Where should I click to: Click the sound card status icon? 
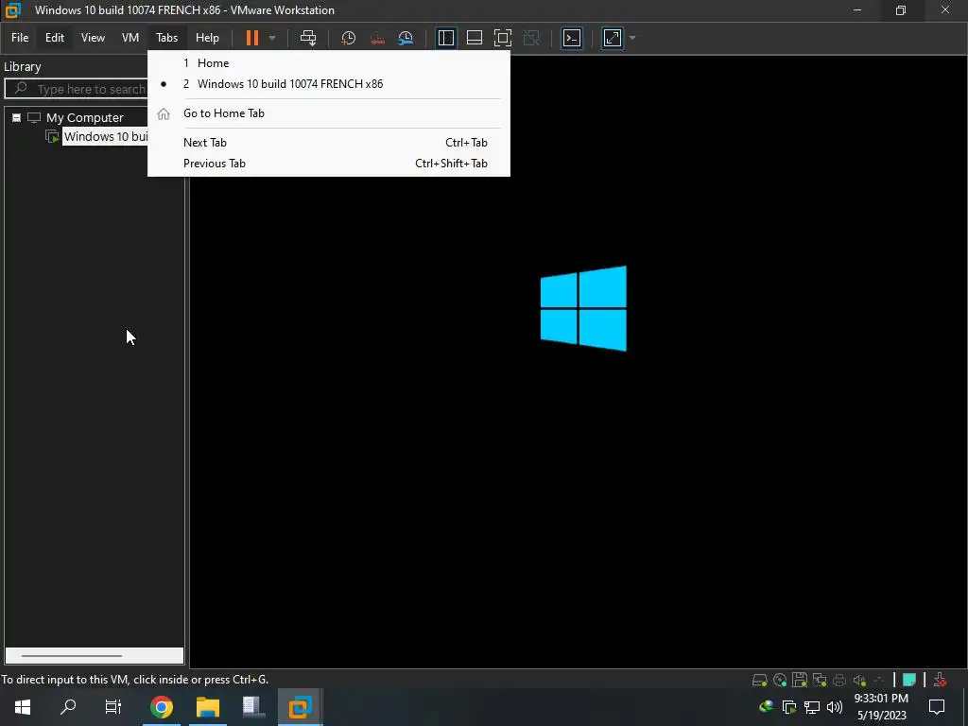pos(859,680)
